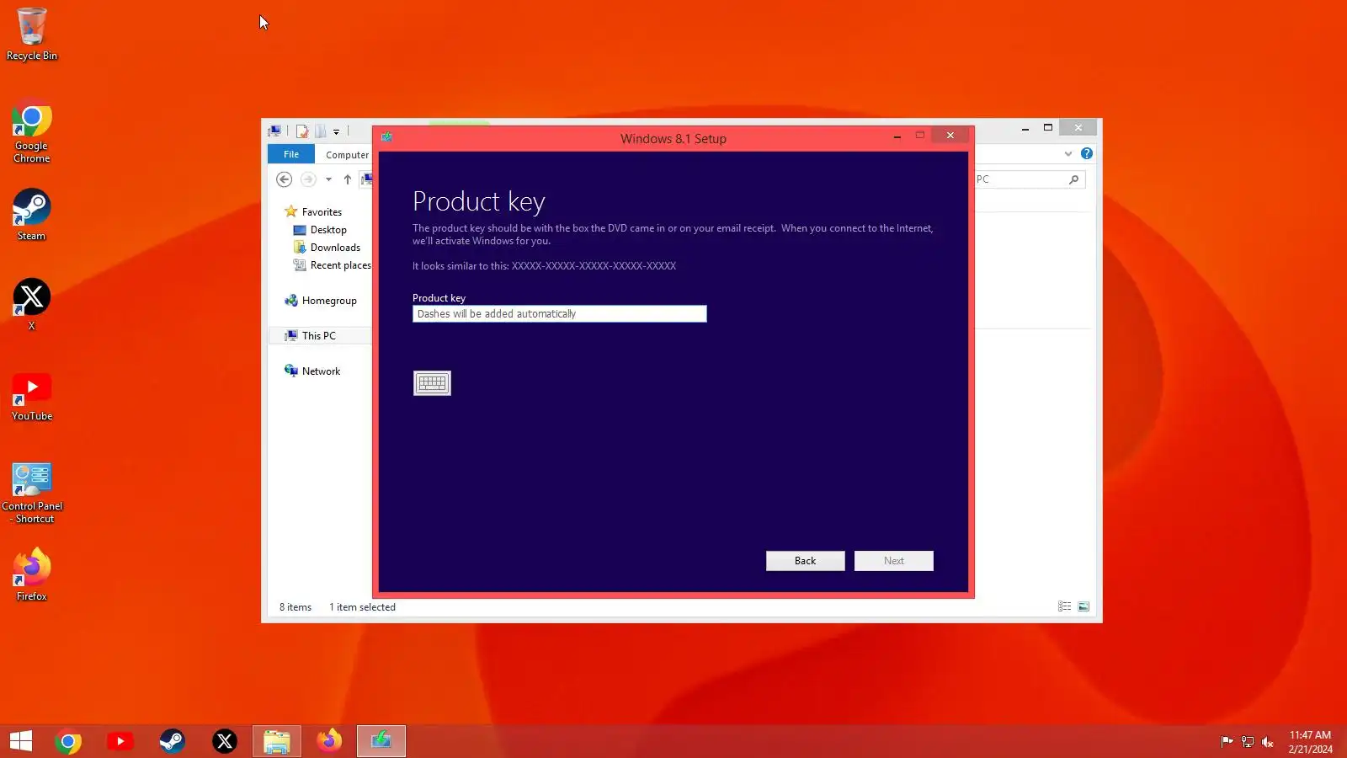Open the Windows Start button
The height and width of the screenshot is (758, 1347).
[21, 741]
